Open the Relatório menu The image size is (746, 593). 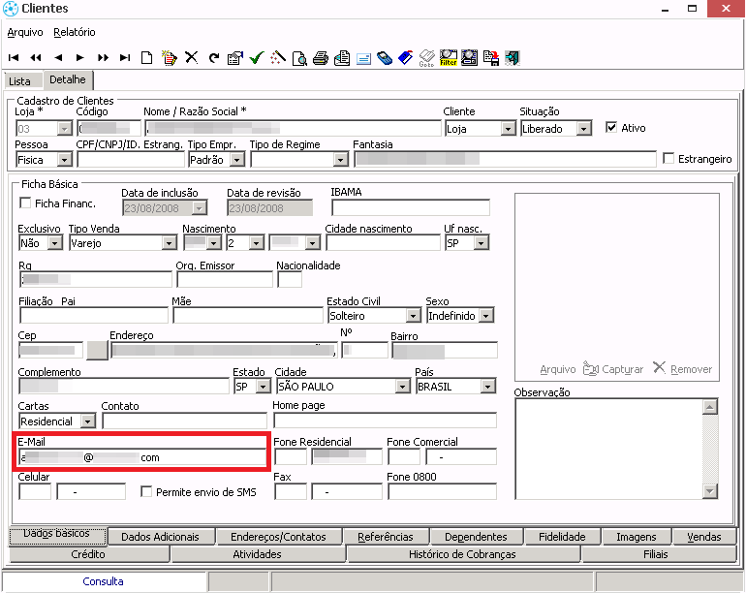pos(75,32)
